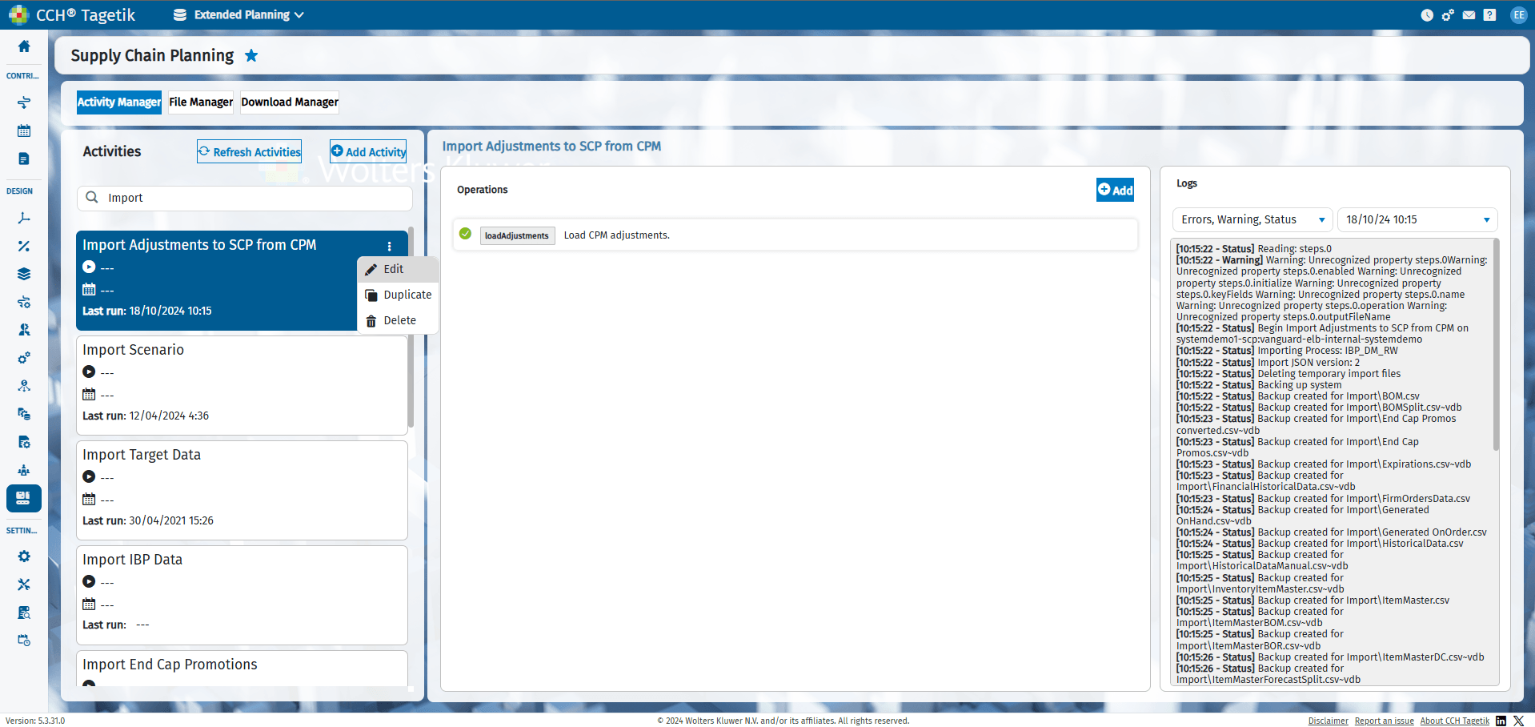Viewport: 1535px width, 727px height.
Task: Switch to the File Manager tab
Action: (201, 102)
